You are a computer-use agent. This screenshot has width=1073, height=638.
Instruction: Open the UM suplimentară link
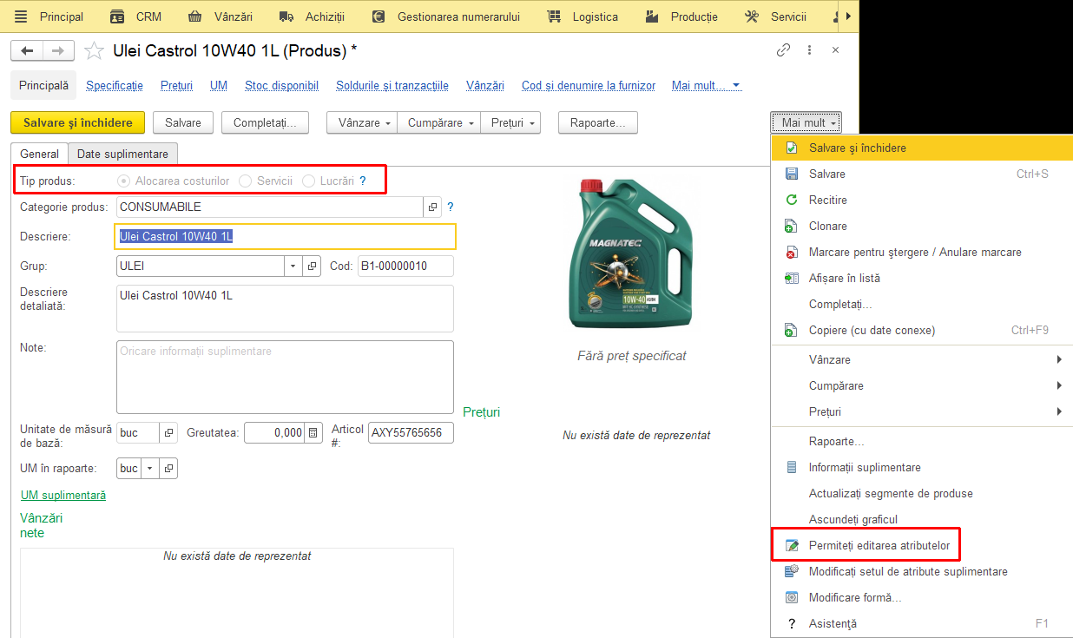(63, 495)
